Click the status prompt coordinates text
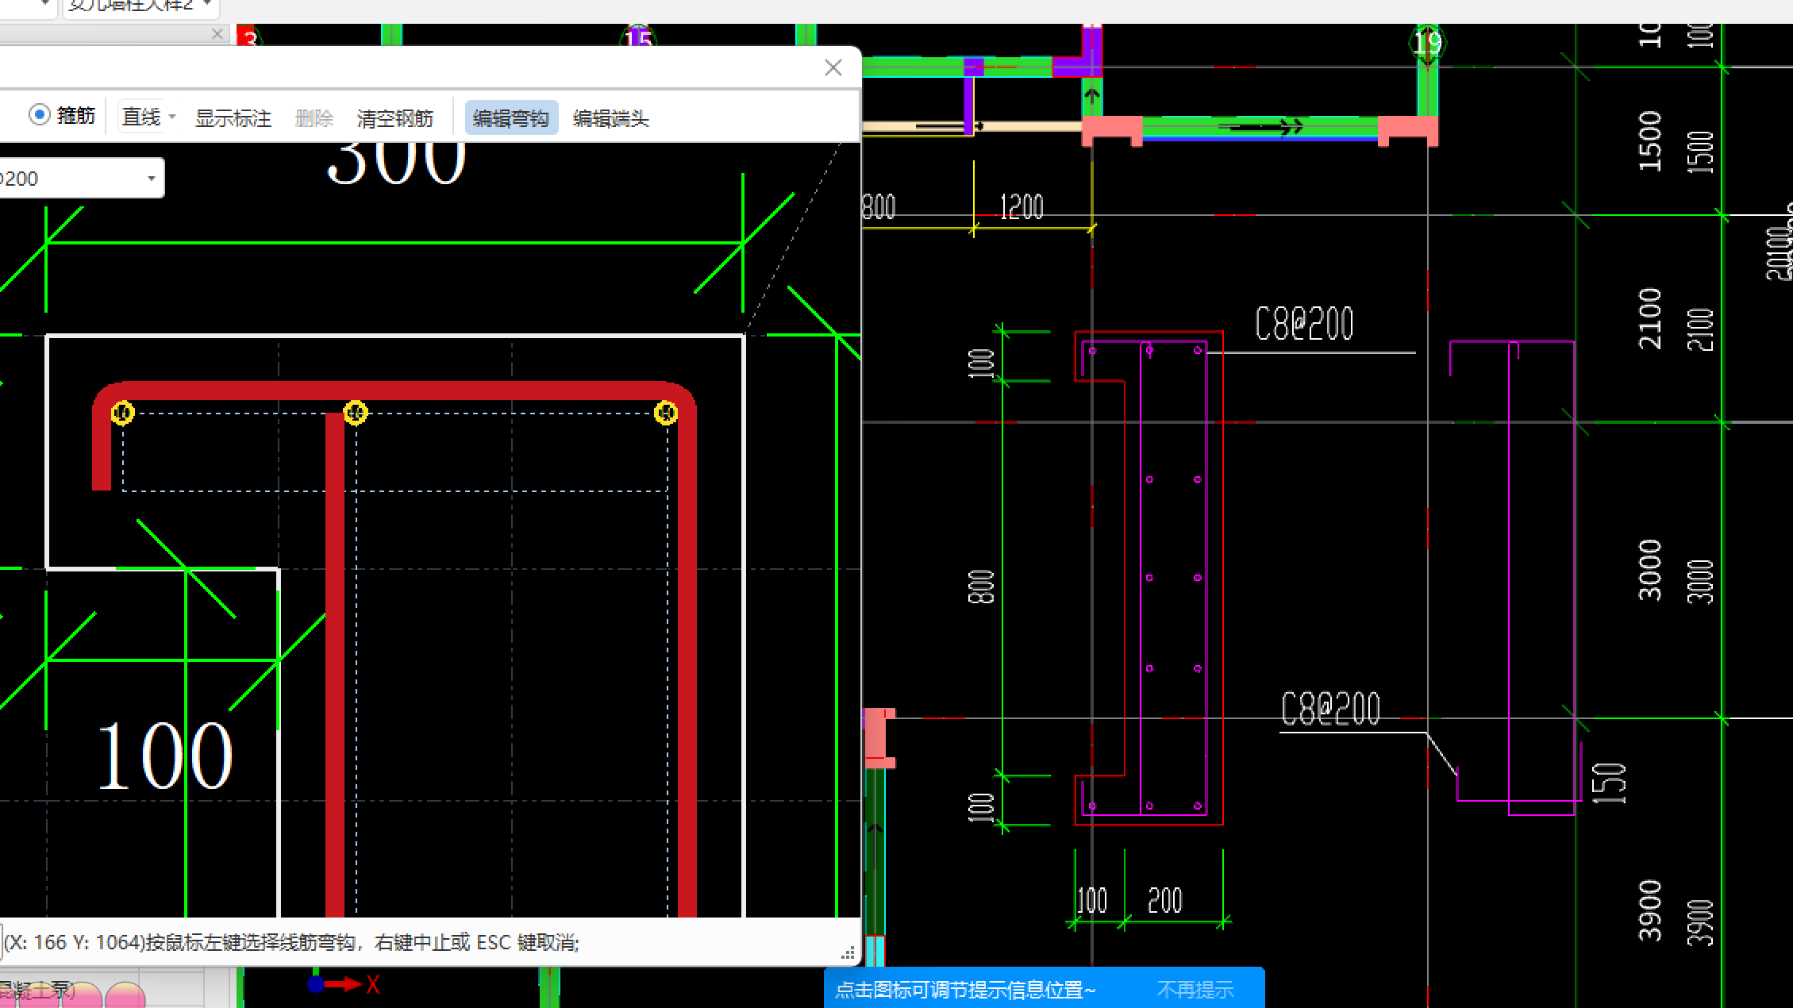The image size is (1793, 1008). [x=291, y=942]
